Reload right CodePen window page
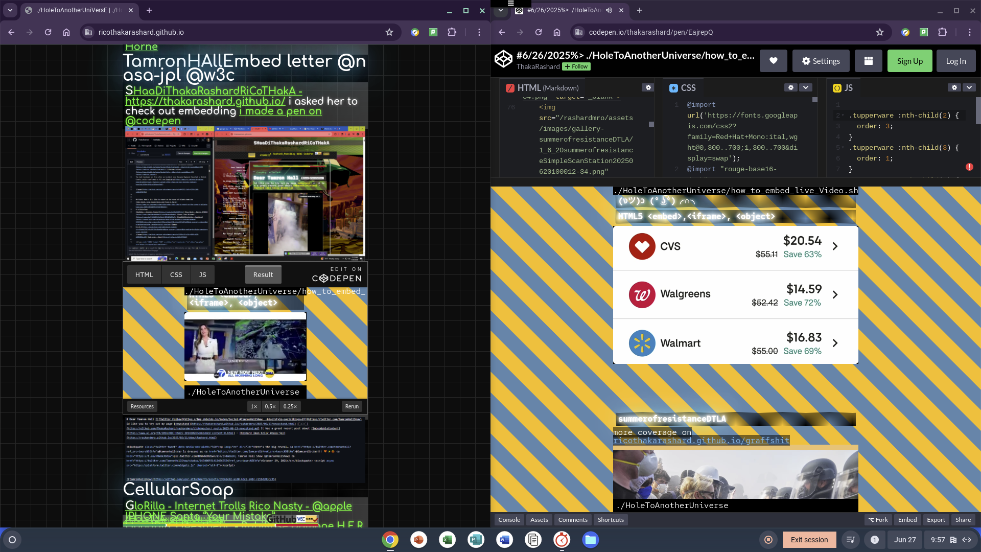The width and height of the screenshot is (981, 552). click(539, 32)
